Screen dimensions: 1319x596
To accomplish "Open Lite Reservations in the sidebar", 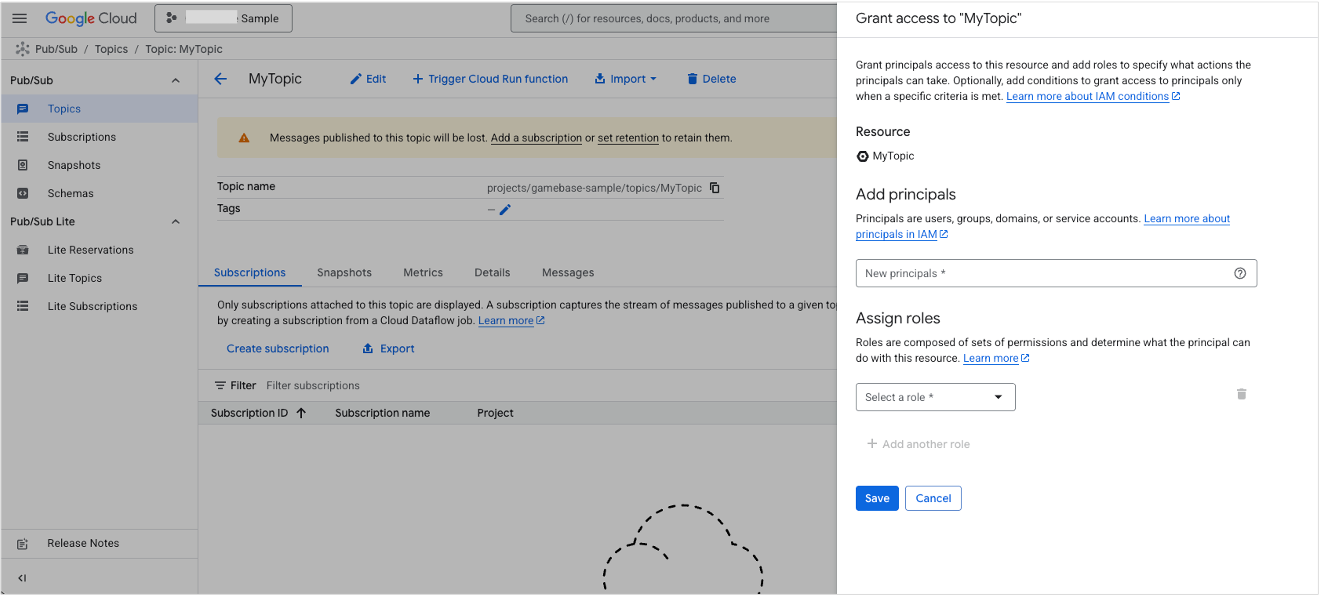I will tap(99, 250).
